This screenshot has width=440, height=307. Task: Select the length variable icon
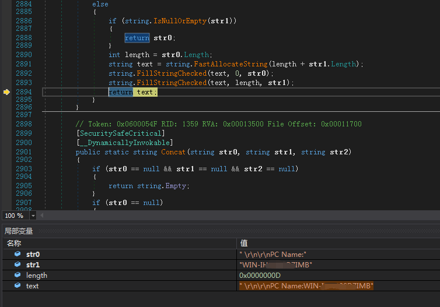18,275
